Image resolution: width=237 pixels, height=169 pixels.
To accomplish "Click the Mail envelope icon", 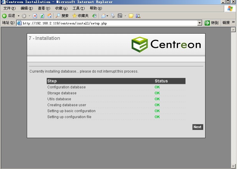I will click(x=103, y=16).
